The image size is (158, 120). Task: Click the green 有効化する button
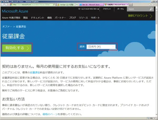[17, 48]
